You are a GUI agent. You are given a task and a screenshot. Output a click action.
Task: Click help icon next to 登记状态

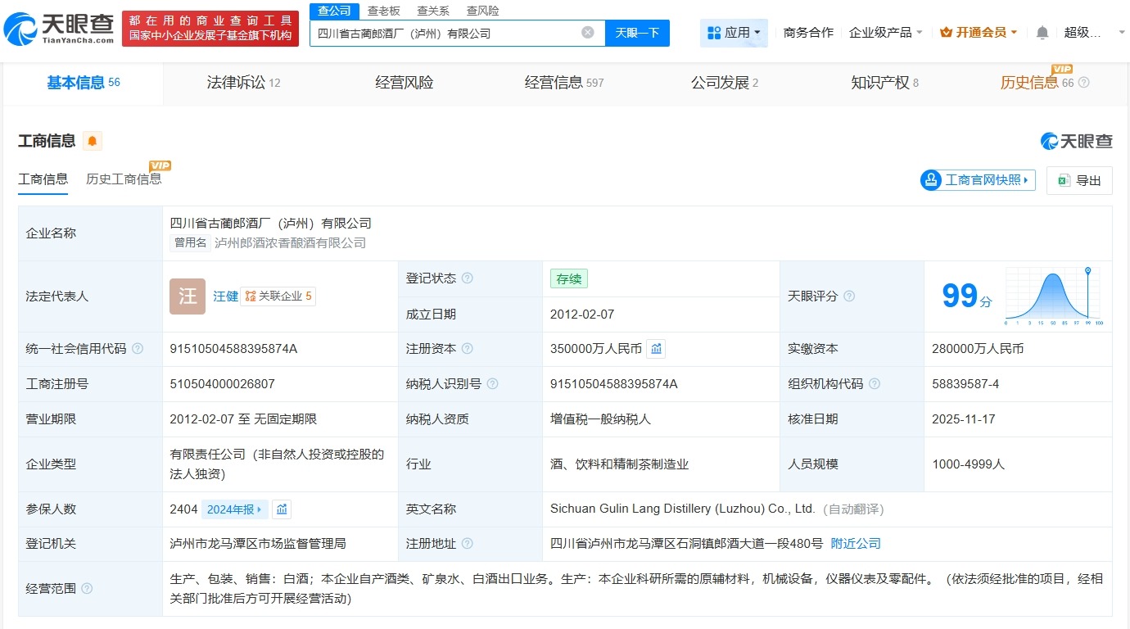(468, 278)
